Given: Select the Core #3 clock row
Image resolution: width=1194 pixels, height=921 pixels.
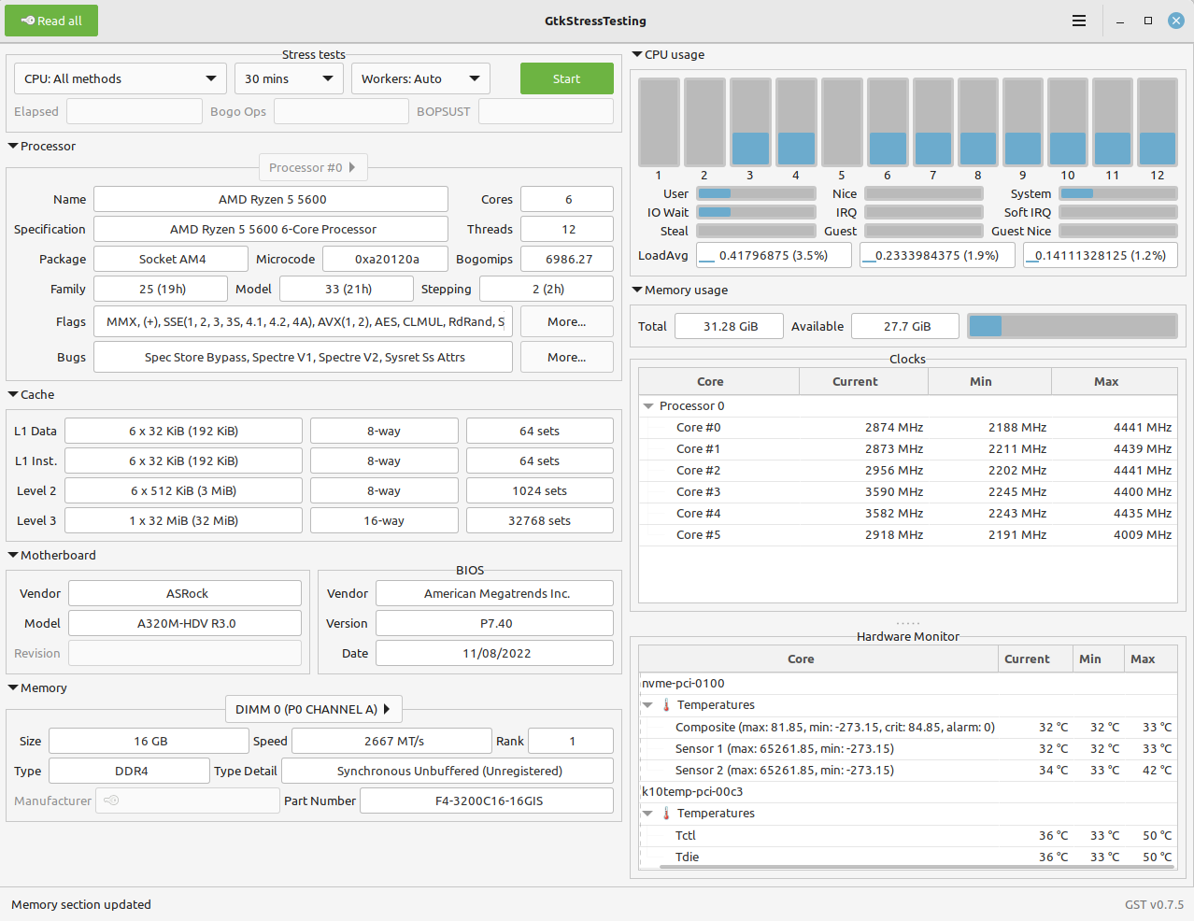Looking at the screenshot, I should point(908,492).
